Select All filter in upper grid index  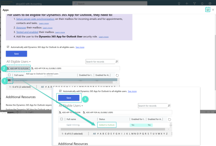tap(42, 87)
